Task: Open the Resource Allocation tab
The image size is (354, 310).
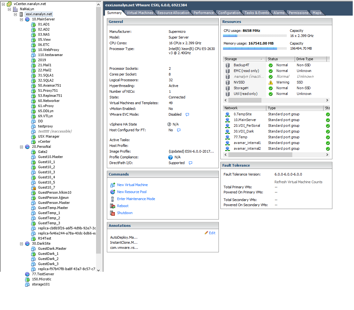Action: [173, 13]
